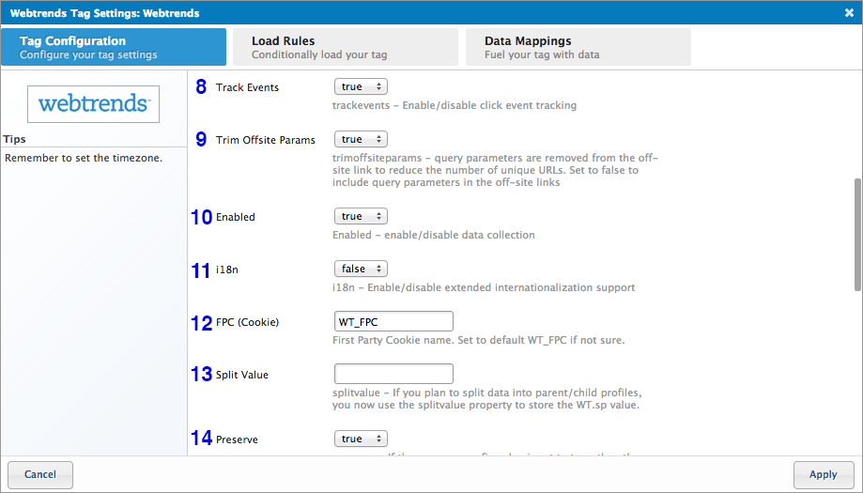Click the vertical scrollbar thumb
Image resolution: width=863 pixels, height=493 pixels.
(856, 235)
